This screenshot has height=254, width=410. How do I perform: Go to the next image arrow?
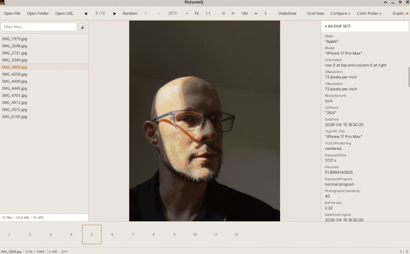pyautogui.click(x=114, y=13)
